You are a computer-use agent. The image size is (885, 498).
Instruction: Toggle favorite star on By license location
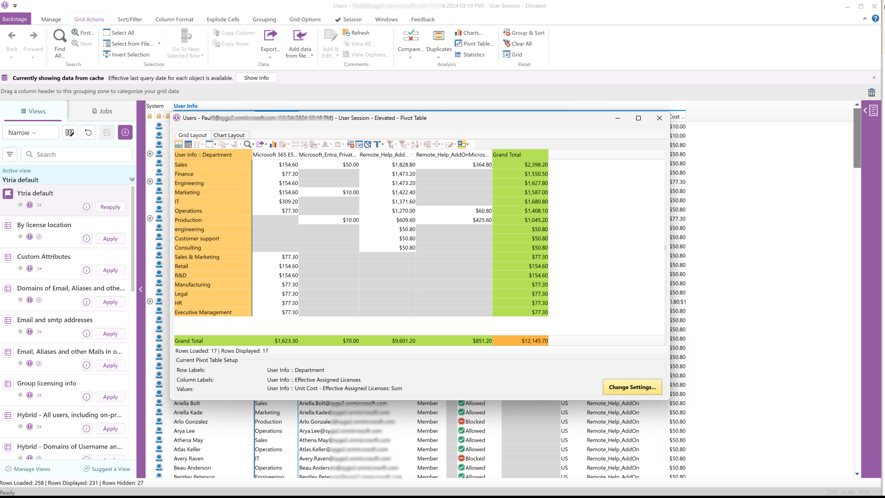(x=20, y=237)
